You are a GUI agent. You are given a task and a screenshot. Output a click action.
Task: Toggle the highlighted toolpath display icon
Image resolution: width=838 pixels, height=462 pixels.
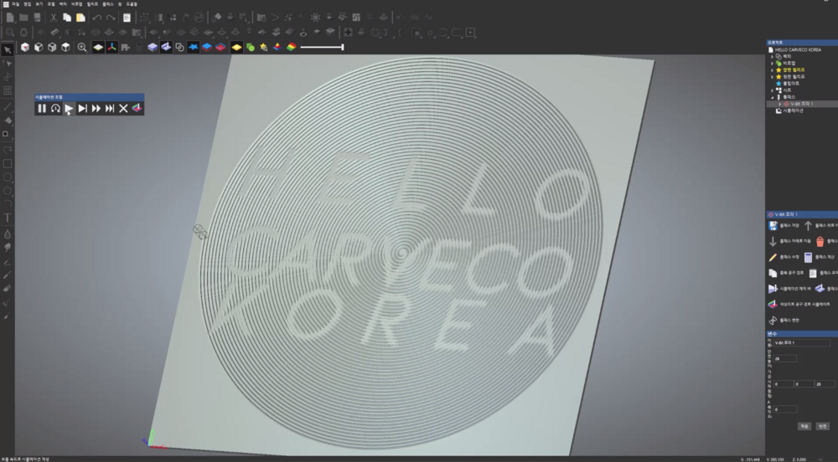(166, 48)
